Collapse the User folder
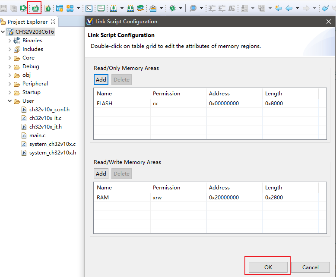Image resolution: width=336 pixels, height=277 pixels. pyautogui.click(x=10, y=101)
